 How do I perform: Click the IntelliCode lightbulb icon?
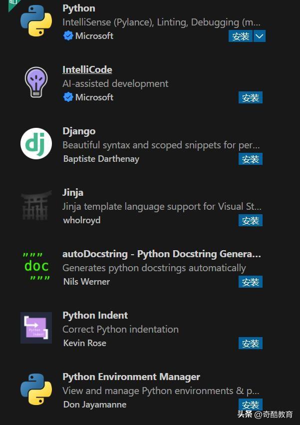point(36,82)
